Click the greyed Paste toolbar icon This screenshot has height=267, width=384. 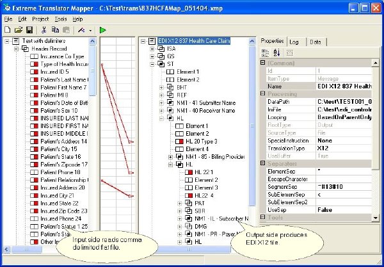(x=66, y=30)
